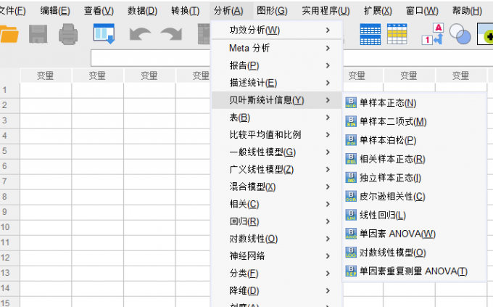Expand 广义线性模型(Z) submenu
The height and width of the screenshot is (307, 493).
[277, 169]
